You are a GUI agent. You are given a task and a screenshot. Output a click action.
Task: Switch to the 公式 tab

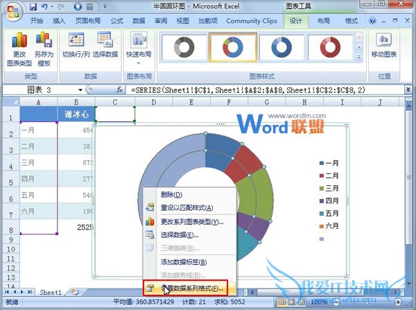click(116, 21)
